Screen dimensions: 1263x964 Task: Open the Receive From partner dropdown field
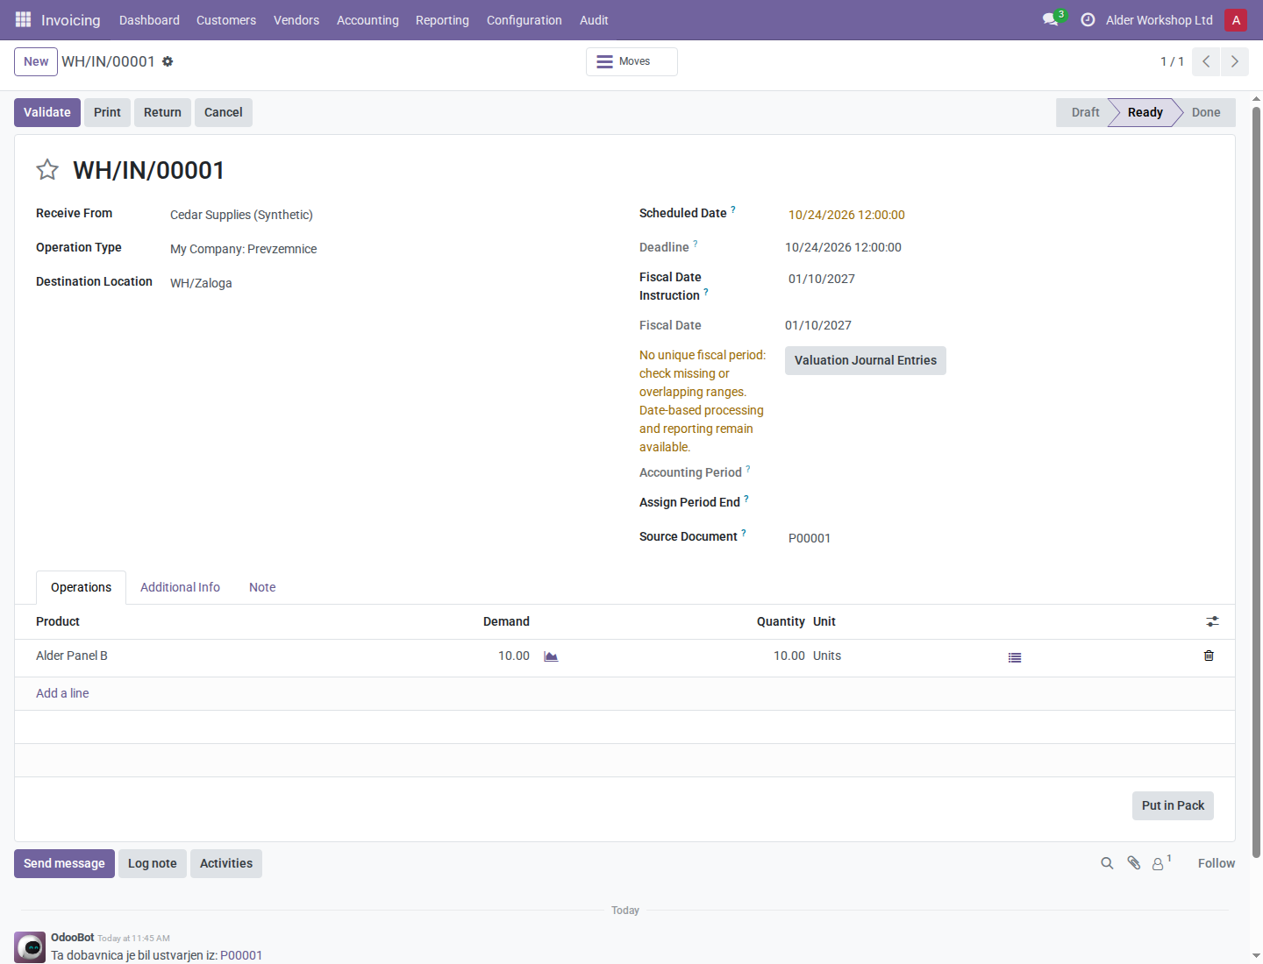pos(386,215)
